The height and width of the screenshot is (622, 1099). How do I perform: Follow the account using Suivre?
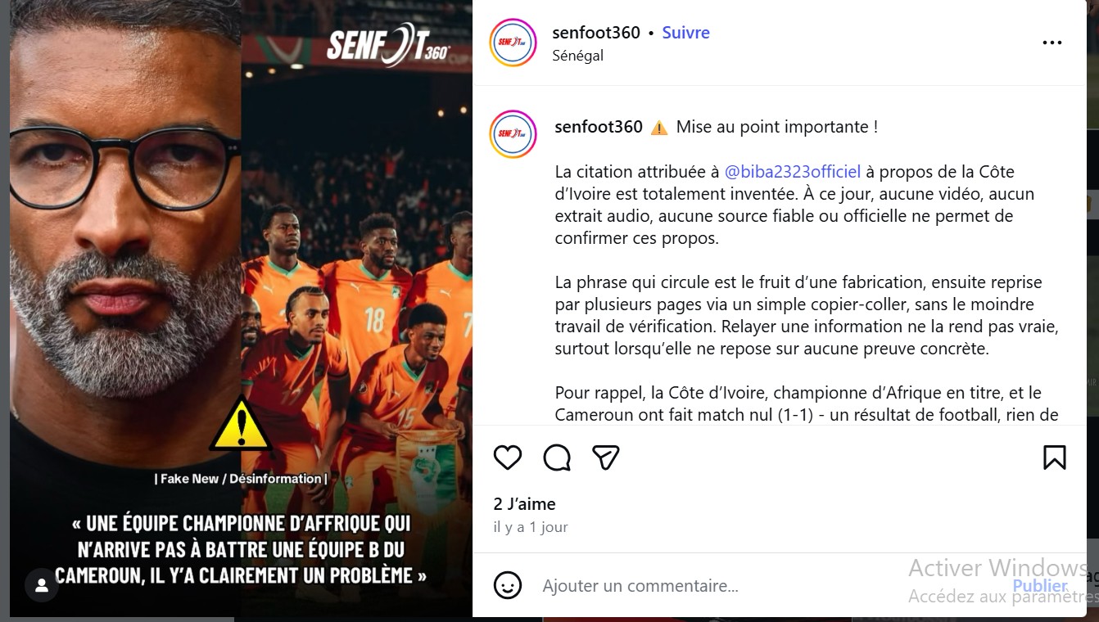685,33
